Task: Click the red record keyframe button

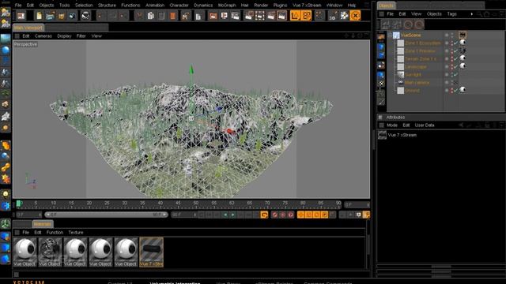Action: pyautogui.click(x=274, y=215)
